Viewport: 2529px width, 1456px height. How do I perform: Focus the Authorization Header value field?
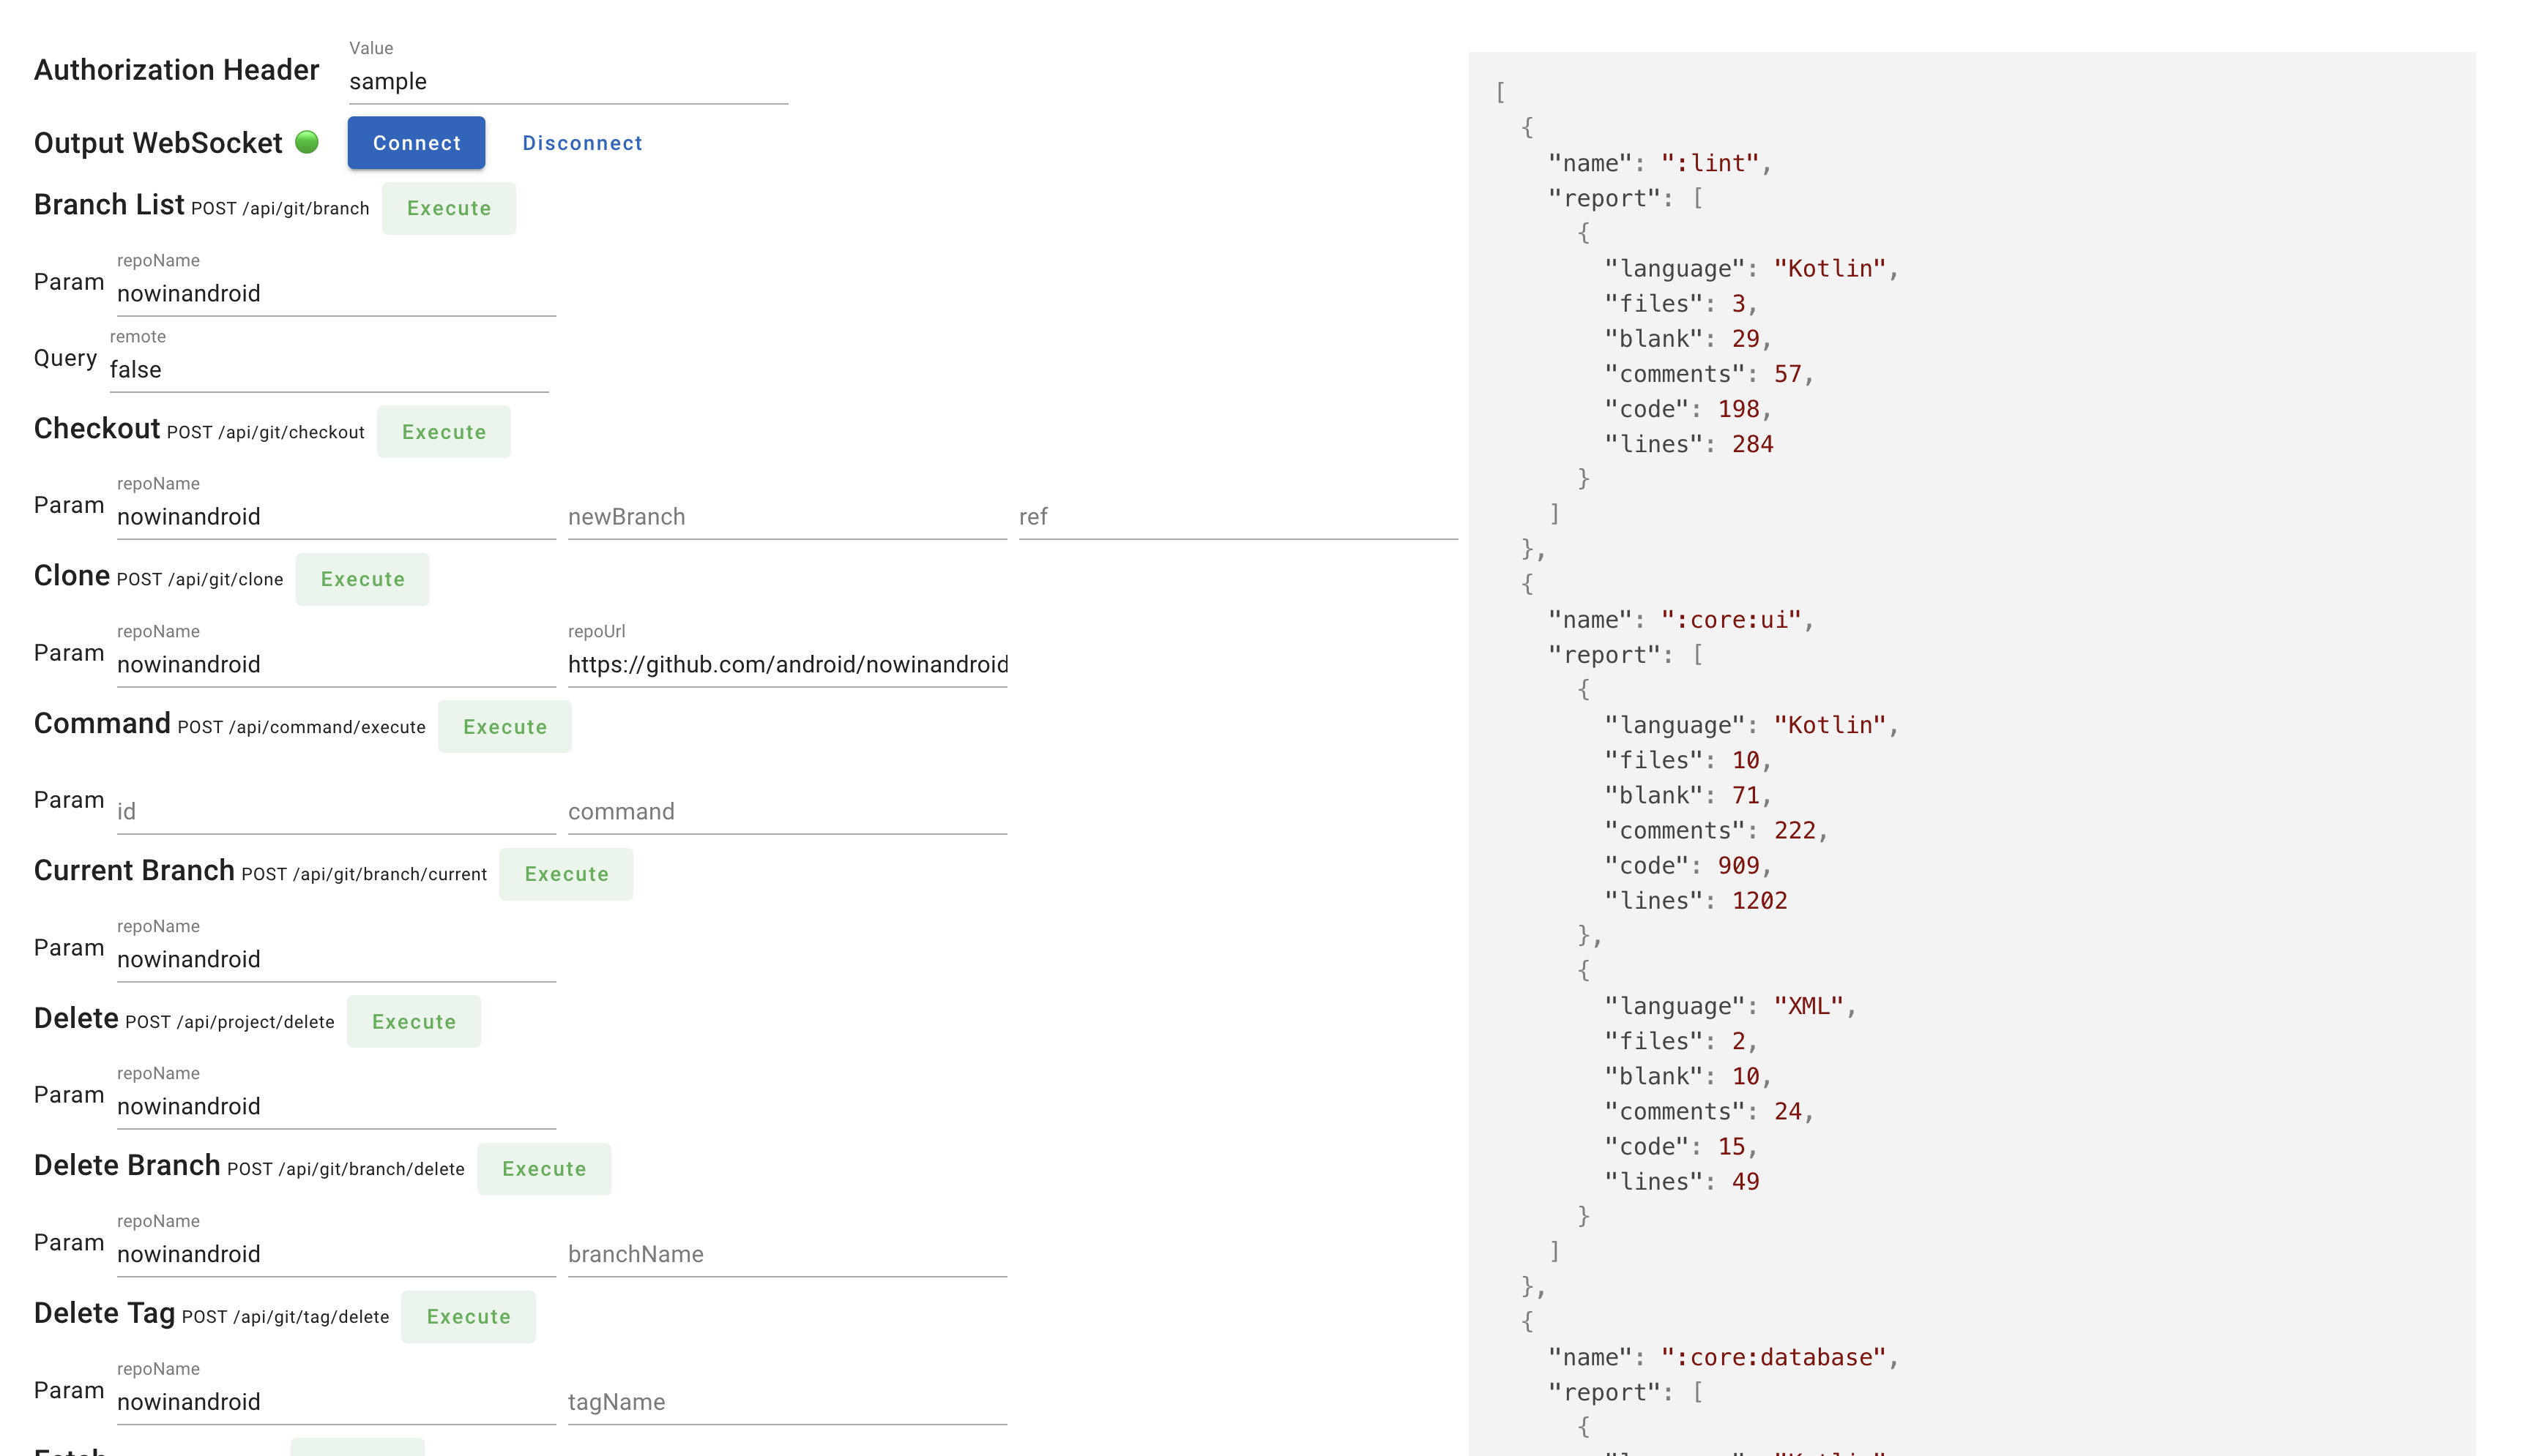pyautogui.click(x=567, y=81)
